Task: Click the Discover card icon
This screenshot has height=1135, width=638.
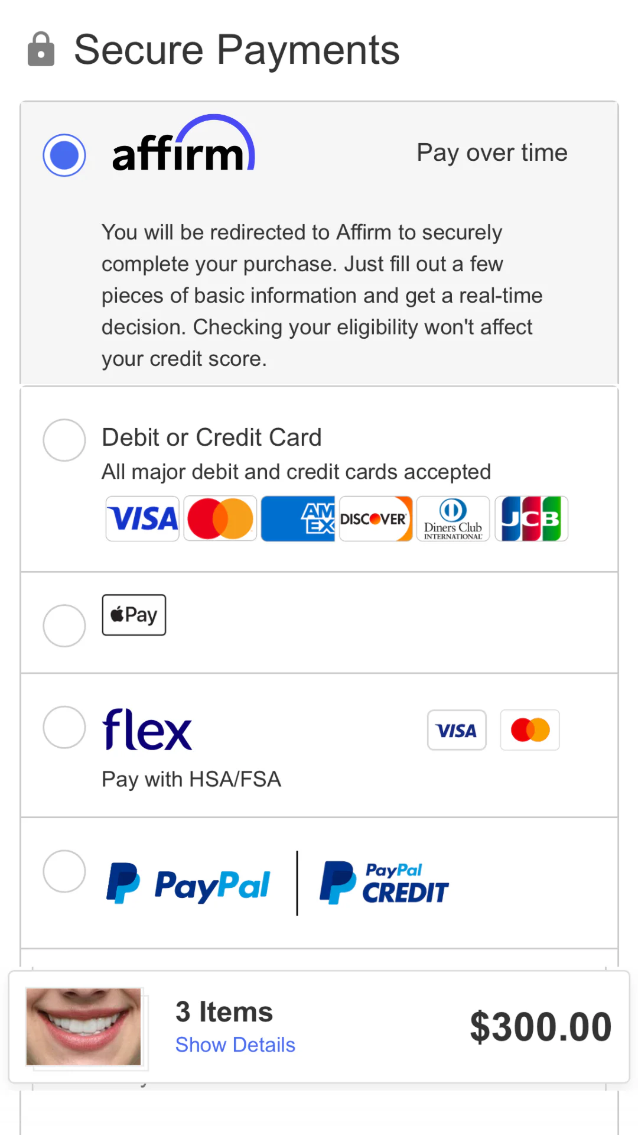Action: click(x=376, y=518)
